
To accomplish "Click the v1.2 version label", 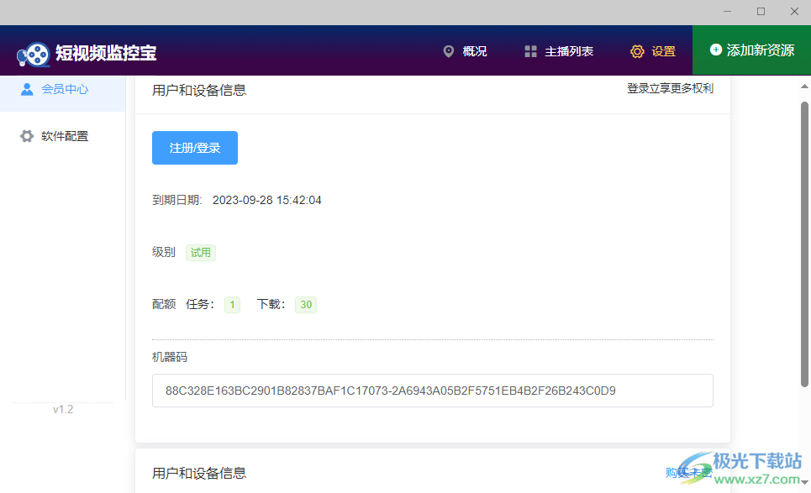I will coord(63,409).
